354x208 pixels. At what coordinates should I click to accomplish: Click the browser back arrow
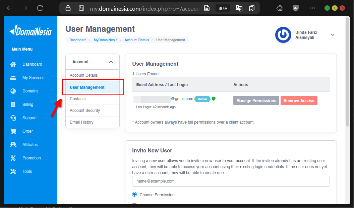(10, 8)
